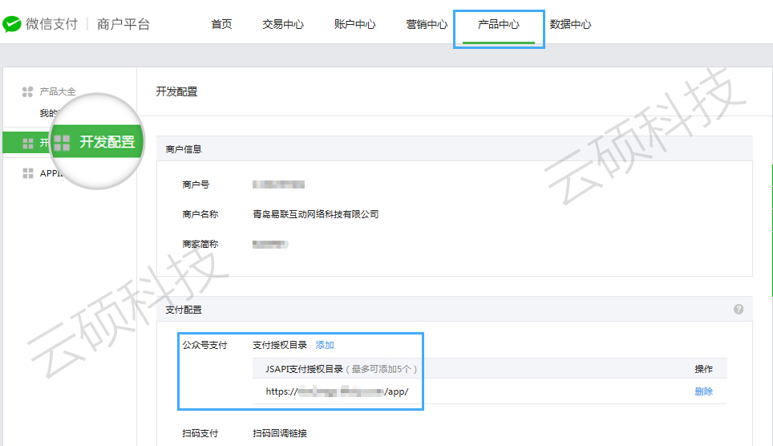Click 添加 to add a payment directory

pyautogui.click(x=324, y=345)
